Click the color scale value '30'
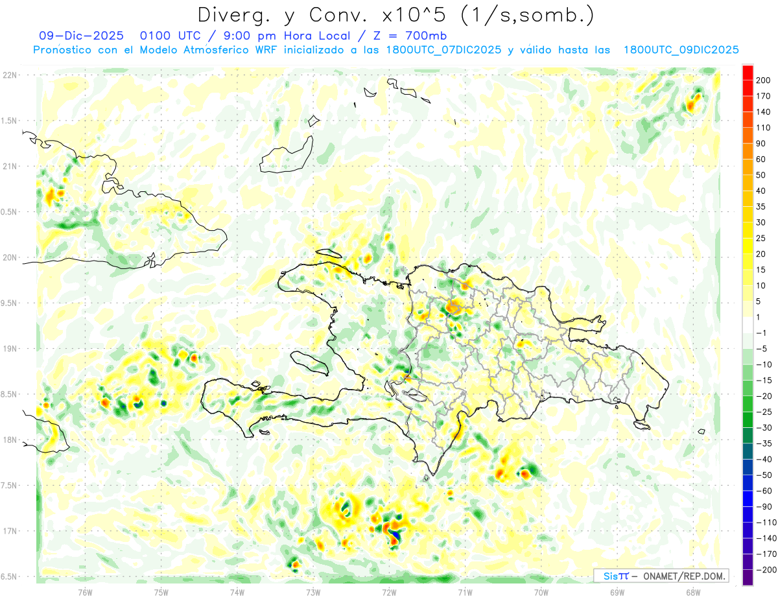The image size is (778, 601). 761,222
